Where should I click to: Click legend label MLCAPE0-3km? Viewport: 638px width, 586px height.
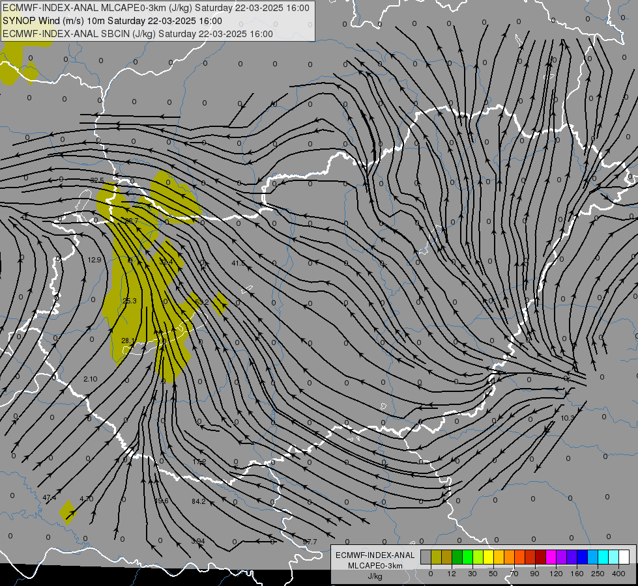pyautogui.click(x=375, y=566)
